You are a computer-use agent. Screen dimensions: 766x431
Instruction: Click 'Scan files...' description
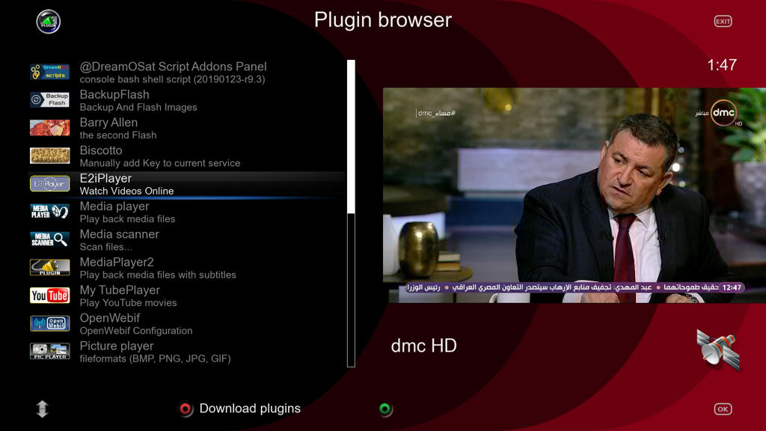click(x=105, y=247)
